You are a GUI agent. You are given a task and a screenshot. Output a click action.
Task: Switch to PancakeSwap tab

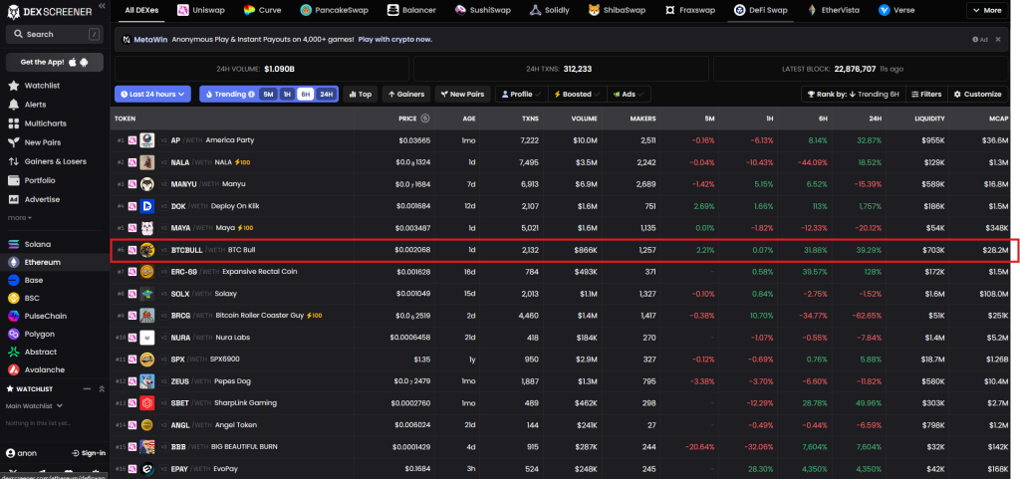[x=337, y=10]
